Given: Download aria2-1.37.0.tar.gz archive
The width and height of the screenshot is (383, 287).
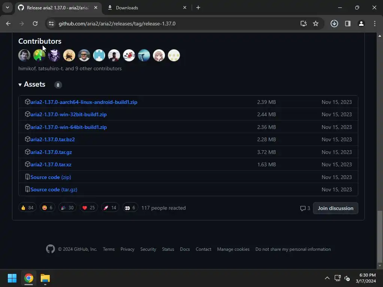Looking at the screenshot, I should (x=51, y=152).
